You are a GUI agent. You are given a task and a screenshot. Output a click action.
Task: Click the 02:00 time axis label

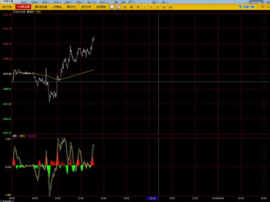tap(241, 198)
